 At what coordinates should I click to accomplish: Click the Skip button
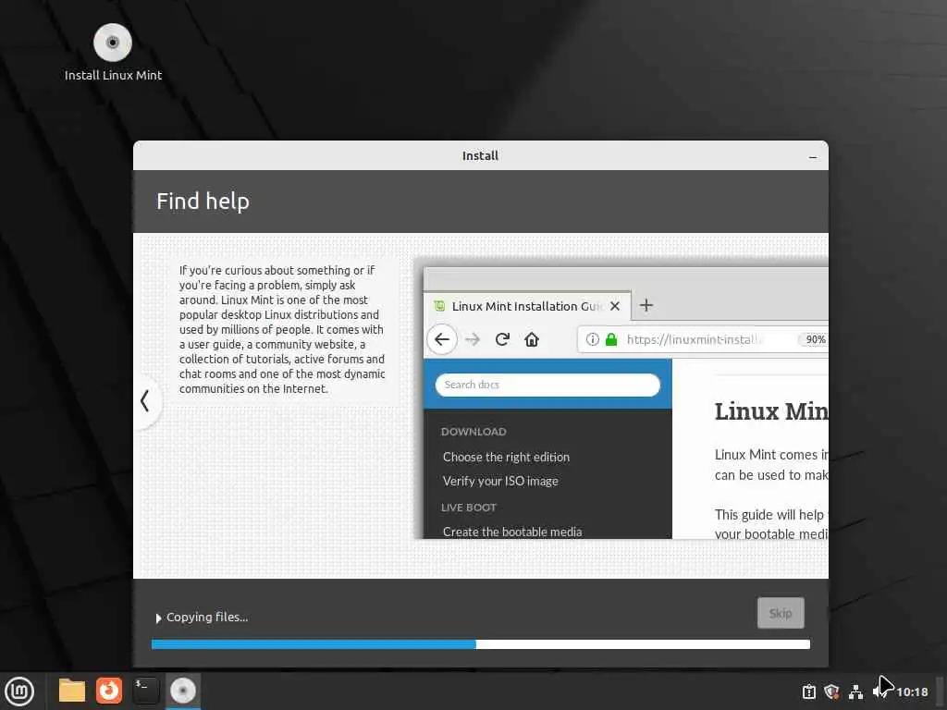(x=781, y=614)
